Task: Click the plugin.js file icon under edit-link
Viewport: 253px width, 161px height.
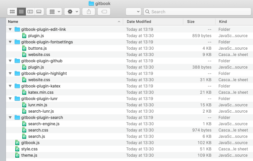Action: click(24, 35)
